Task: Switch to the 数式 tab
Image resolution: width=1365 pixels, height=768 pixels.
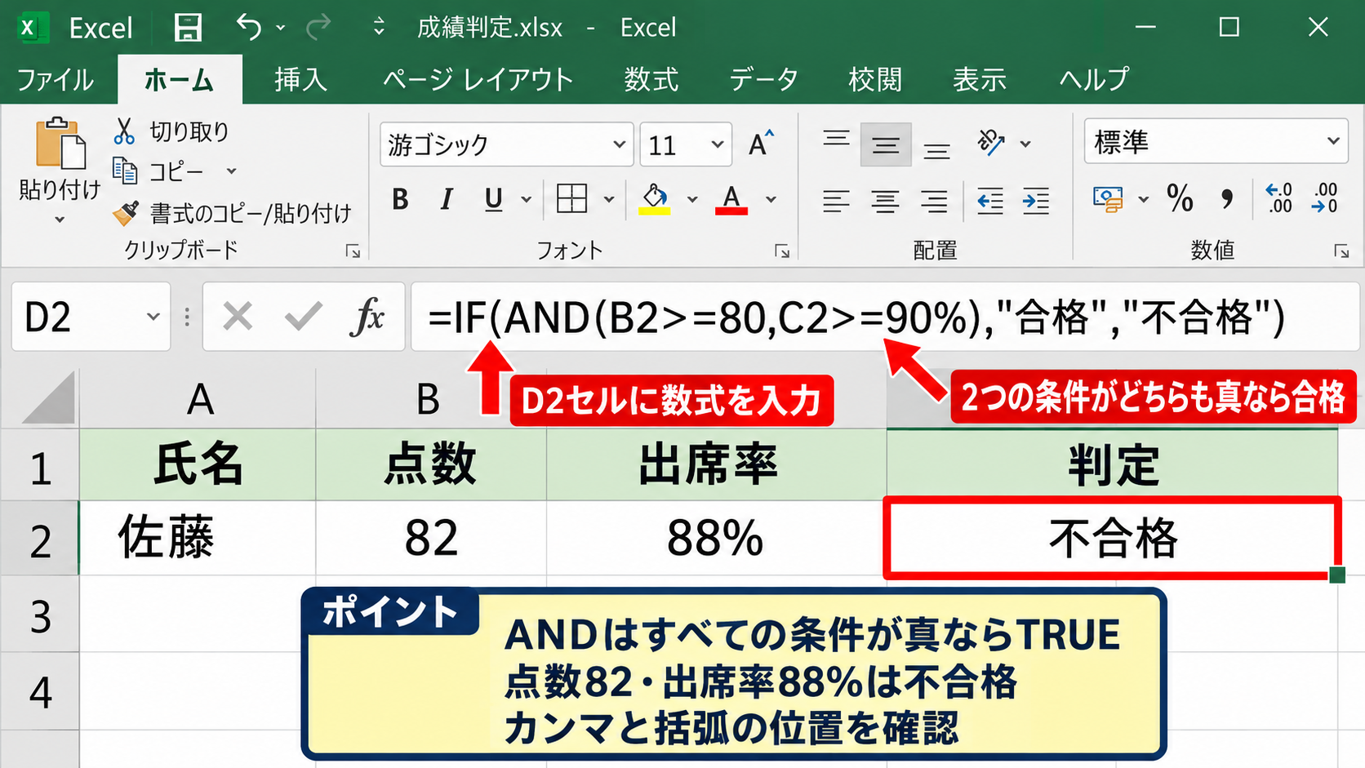Action: (651, 79)
